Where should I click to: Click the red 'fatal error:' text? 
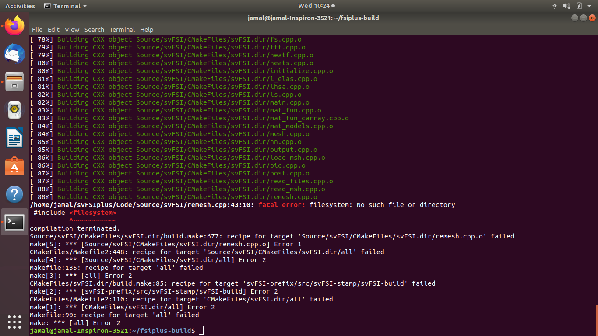click(x=282, y=205)
